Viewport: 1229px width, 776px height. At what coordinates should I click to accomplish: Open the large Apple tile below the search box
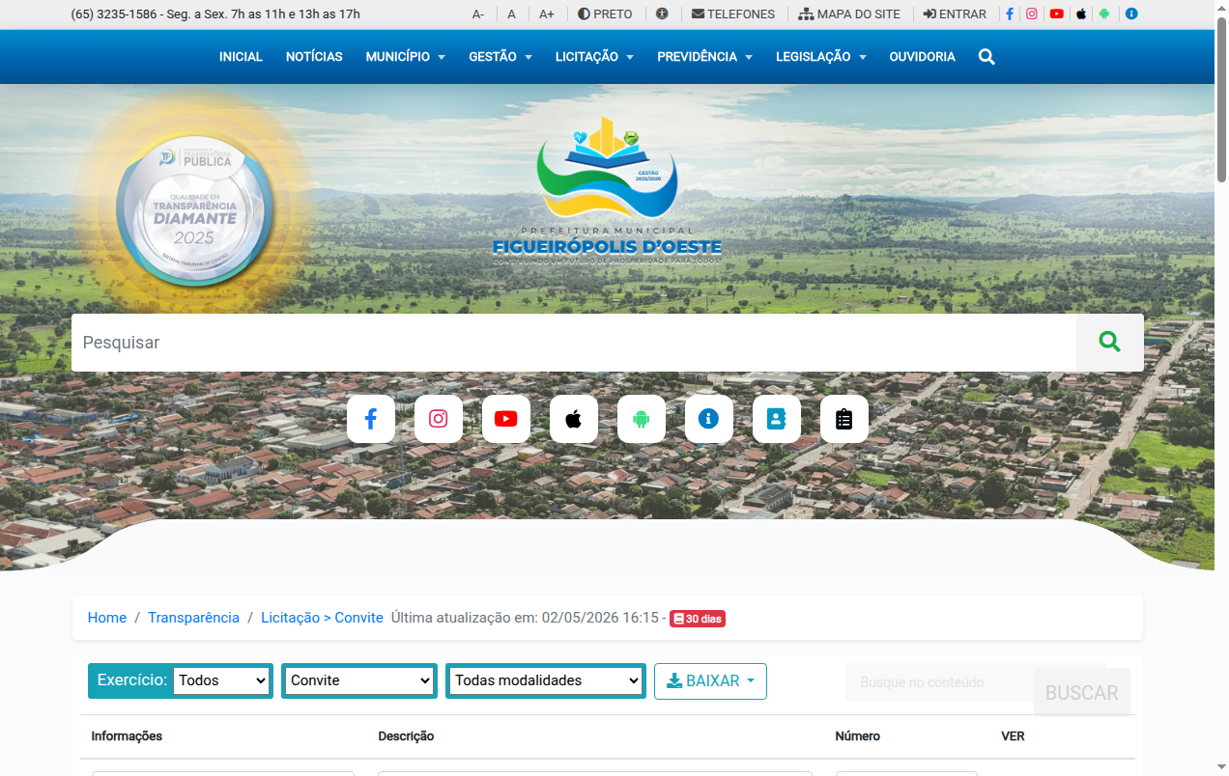574,419
